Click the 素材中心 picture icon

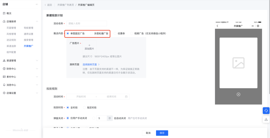click(4, 77)
